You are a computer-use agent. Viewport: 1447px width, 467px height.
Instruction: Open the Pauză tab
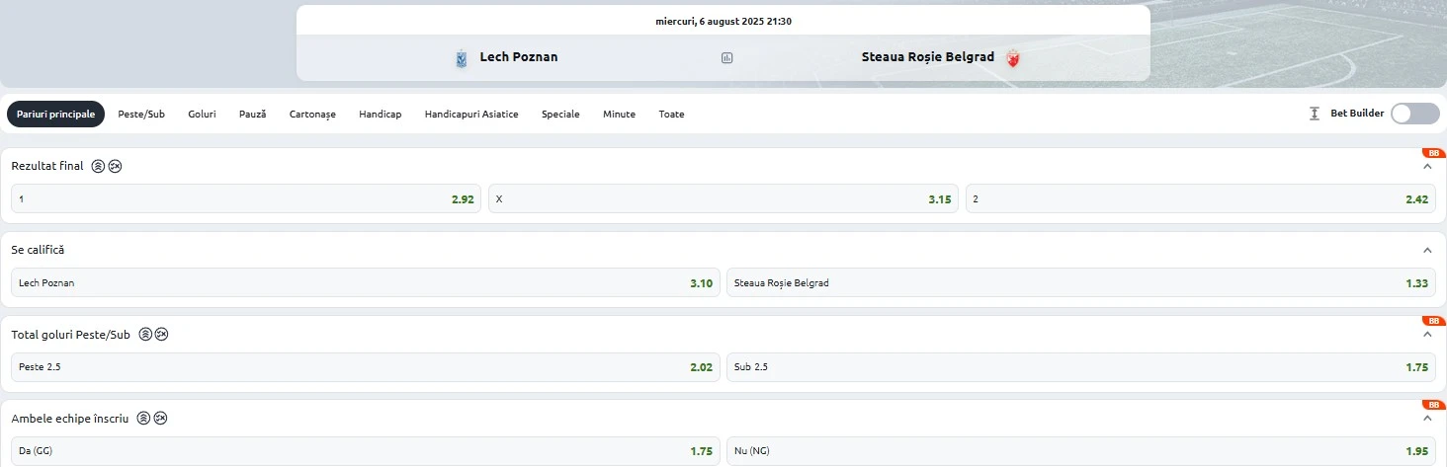(x=253, y=115)
